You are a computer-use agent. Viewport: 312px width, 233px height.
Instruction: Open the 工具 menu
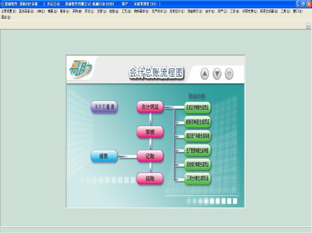[285, 11]
